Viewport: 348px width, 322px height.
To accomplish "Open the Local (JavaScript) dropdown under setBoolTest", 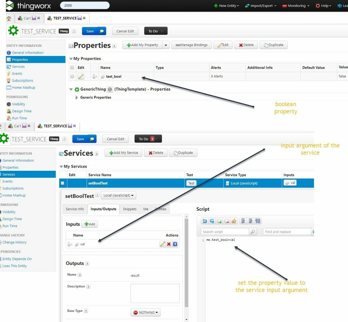I will 118,195.
